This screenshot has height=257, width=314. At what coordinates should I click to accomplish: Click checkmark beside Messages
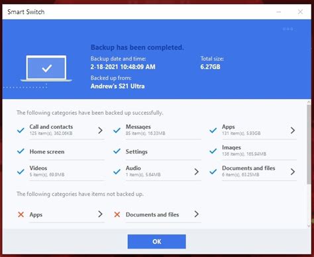117,130
